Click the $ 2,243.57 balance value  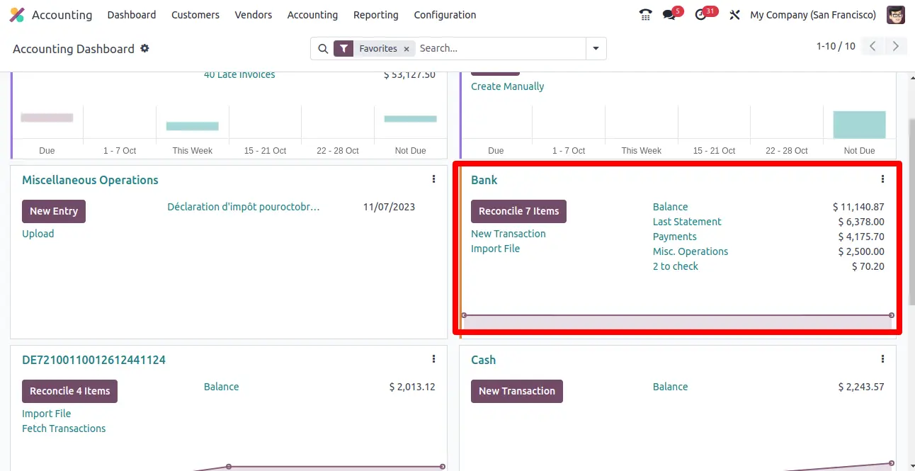point(861,387)
